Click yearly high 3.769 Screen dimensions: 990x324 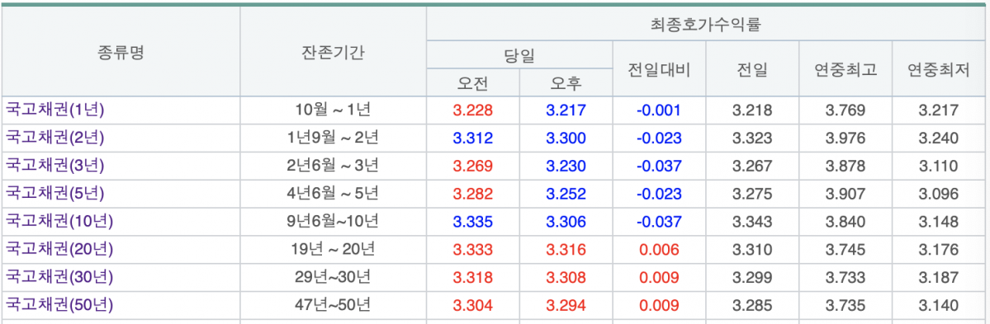[846, 110]
